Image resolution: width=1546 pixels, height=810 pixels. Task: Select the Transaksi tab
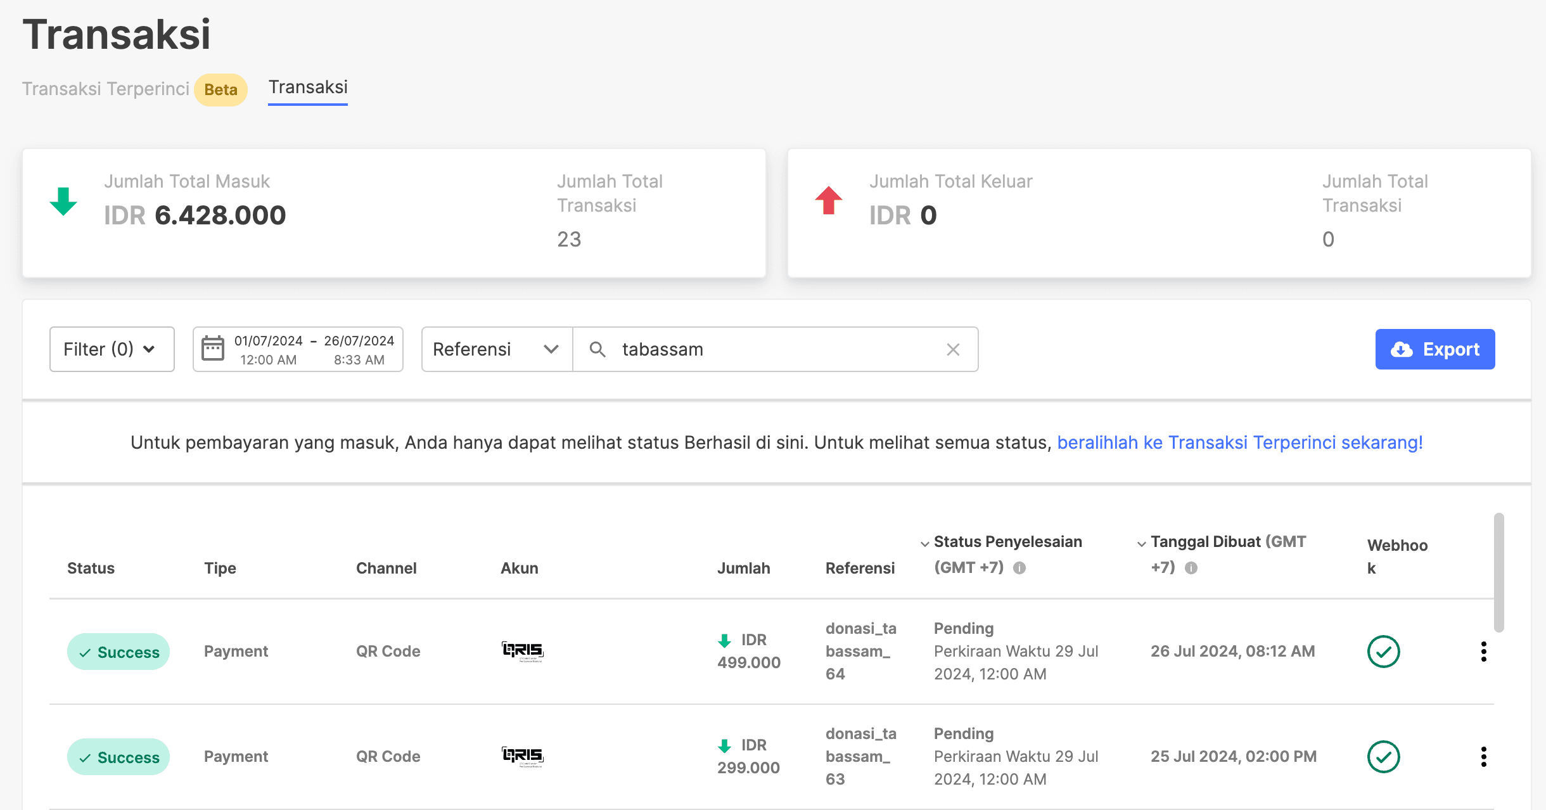point(308,87)
